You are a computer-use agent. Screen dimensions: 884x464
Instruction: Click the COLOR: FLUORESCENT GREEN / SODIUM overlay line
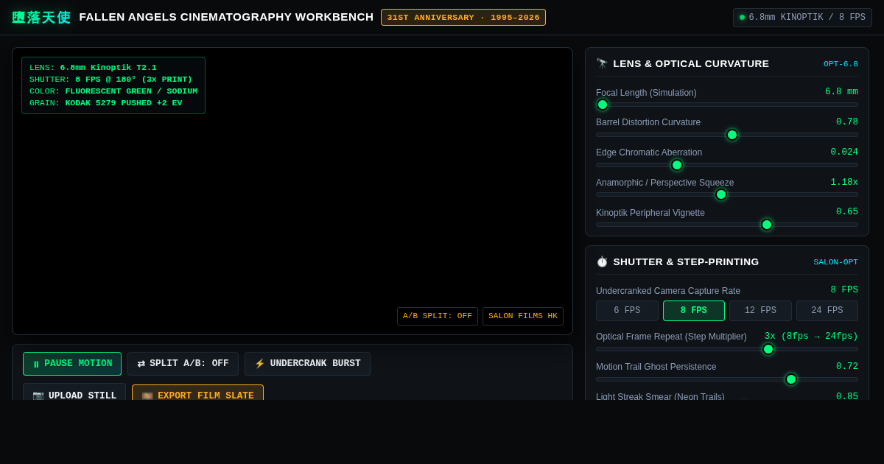(x=113, y=91)
